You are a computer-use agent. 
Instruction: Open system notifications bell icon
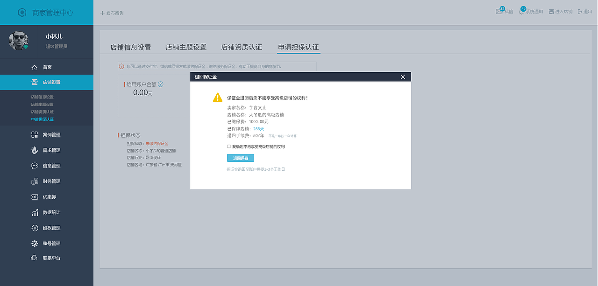point(521,12)
